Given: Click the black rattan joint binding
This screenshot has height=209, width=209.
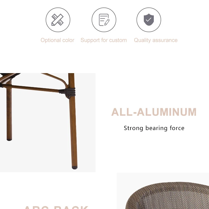Looking at the screenshot, I should (67, 93).
